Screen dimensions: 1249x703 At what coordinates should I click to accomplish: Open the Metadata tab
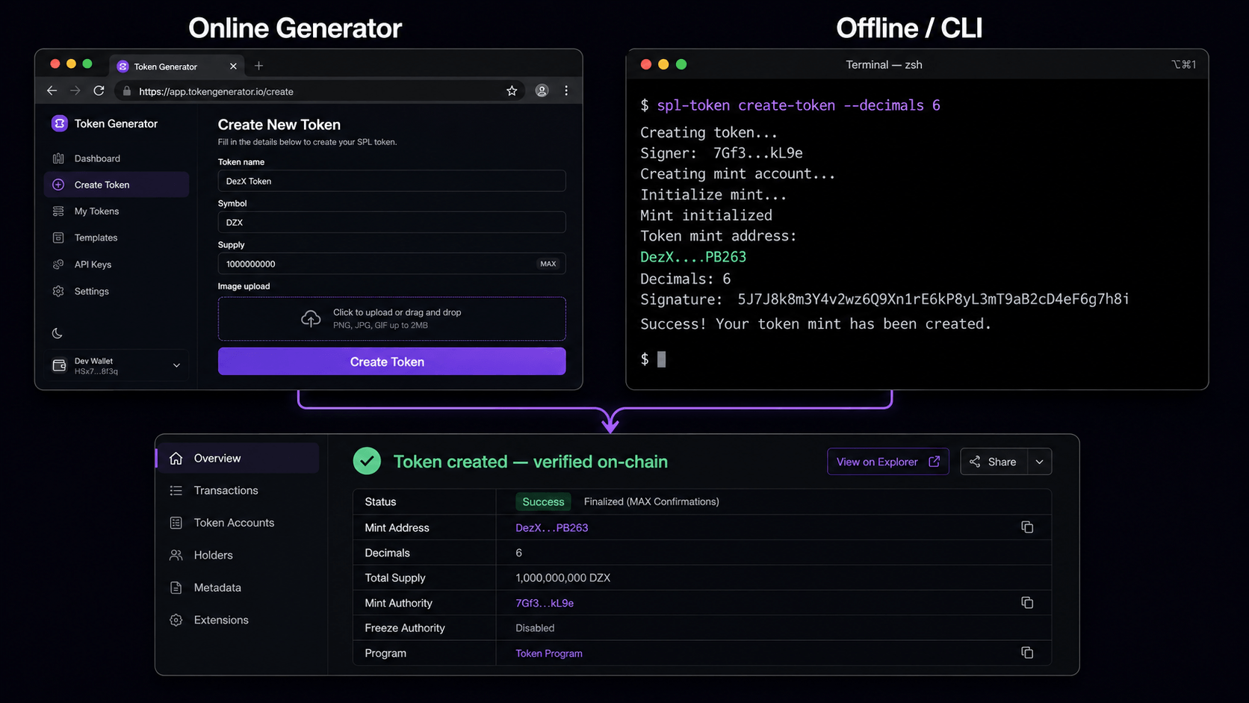pos(238,587)
